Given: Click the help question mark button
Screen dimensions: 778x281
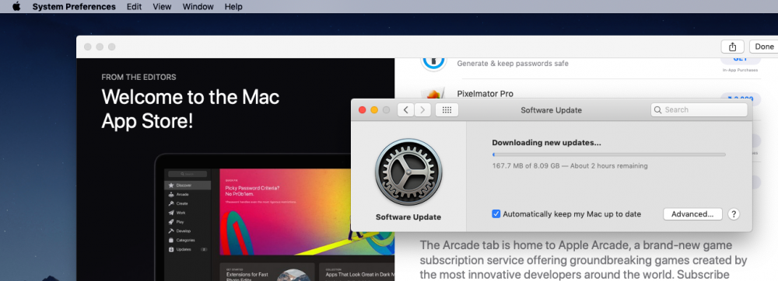Looking at the screenshot, I should pos(734,214).
